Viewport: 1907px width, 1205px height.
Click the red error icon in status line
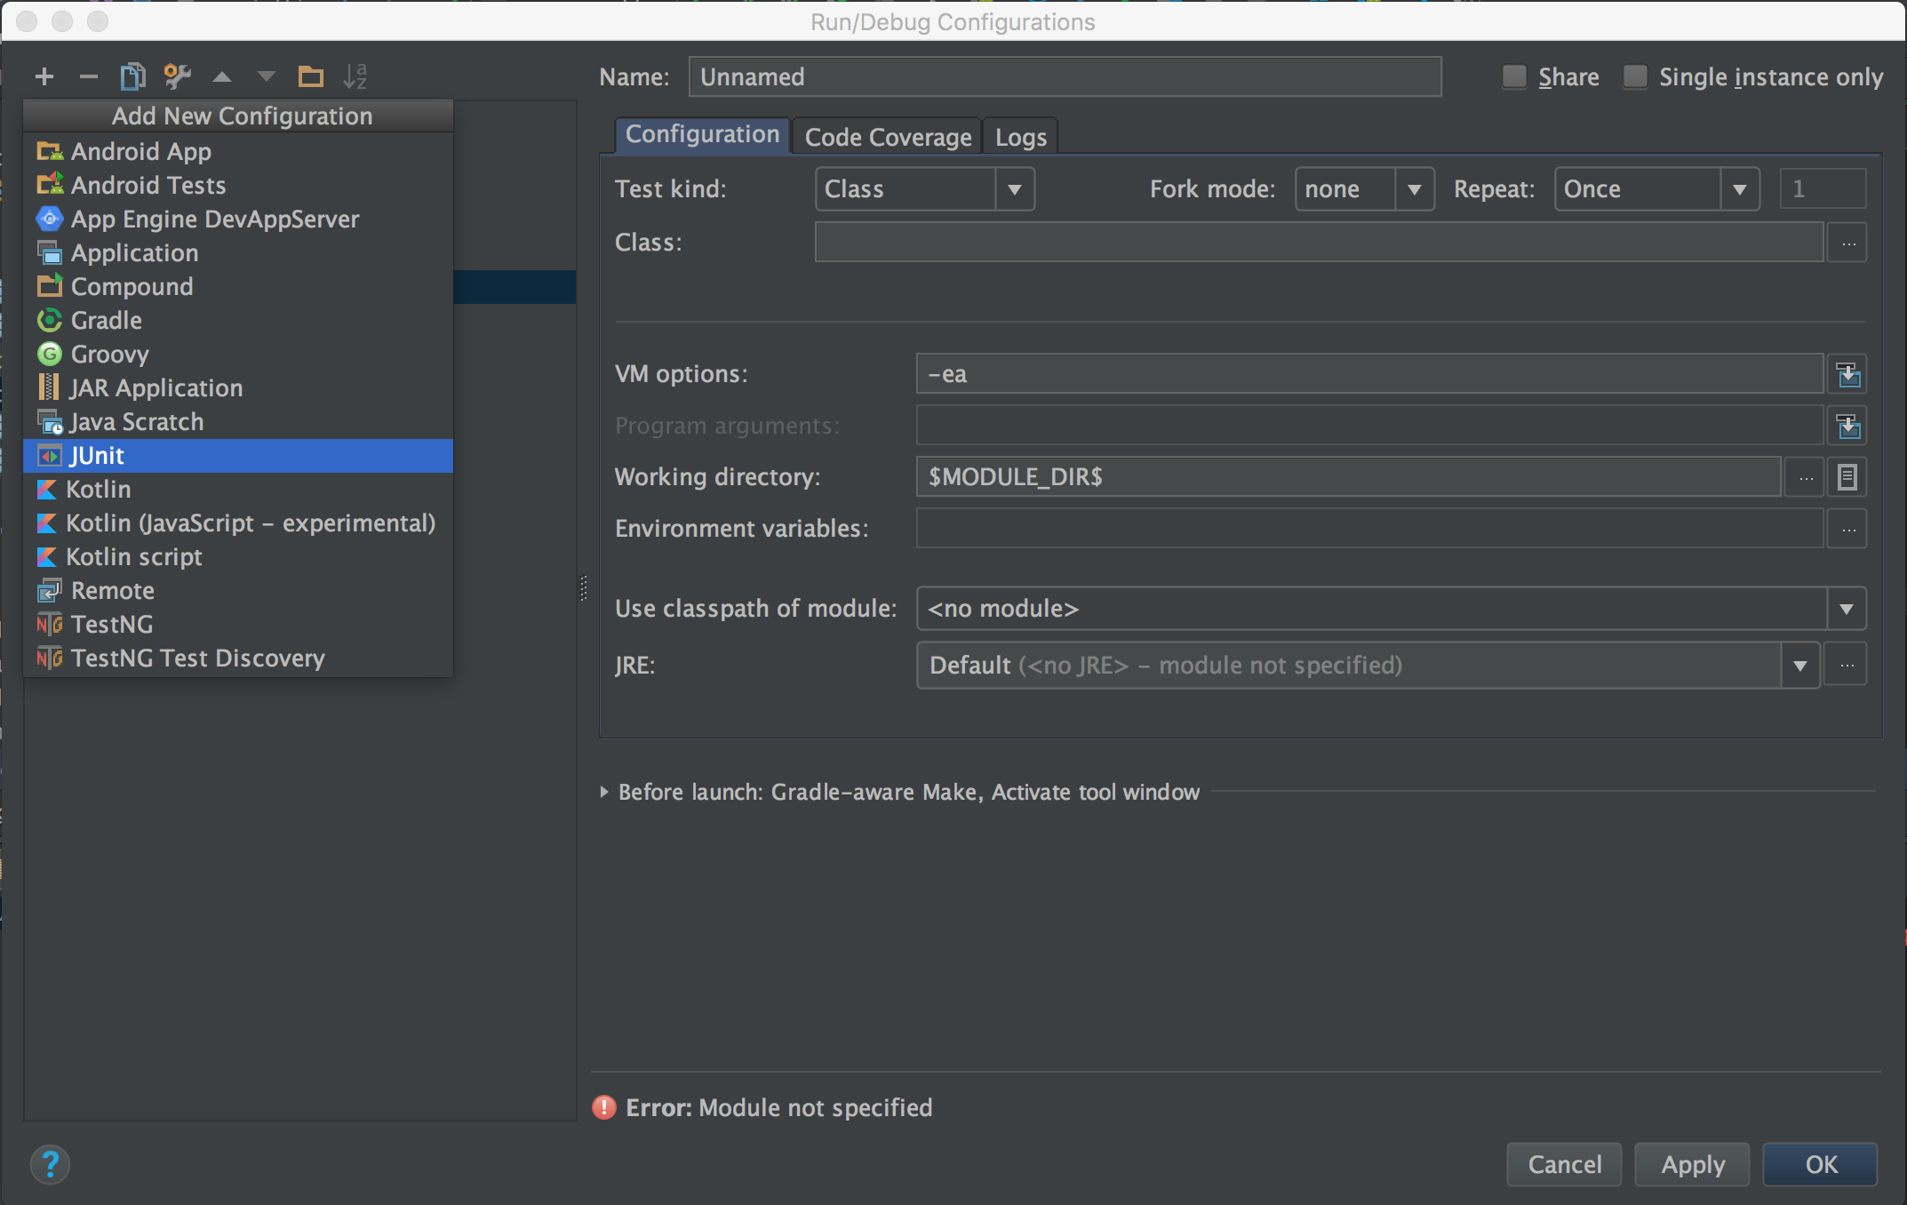604,1107
